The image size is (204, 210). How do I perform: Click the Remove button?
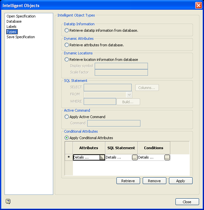(x=154, y=181)
